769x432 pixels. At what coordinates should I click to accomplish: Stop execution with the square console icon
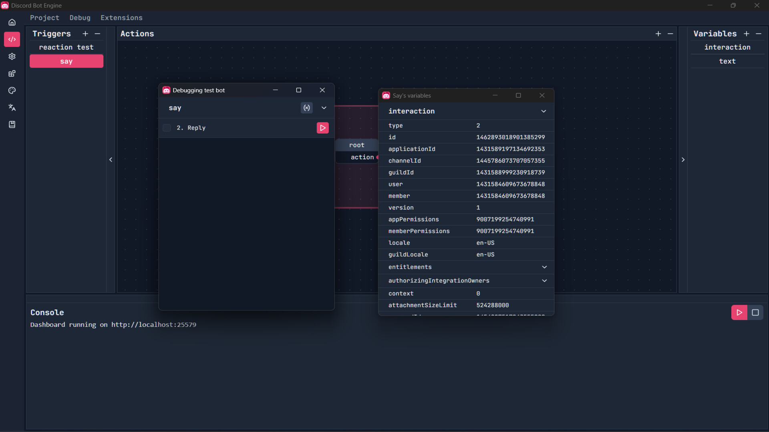tap(755, 312)
